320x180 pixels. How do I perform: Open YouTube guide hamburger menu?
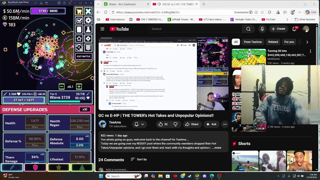pos(102,29)
